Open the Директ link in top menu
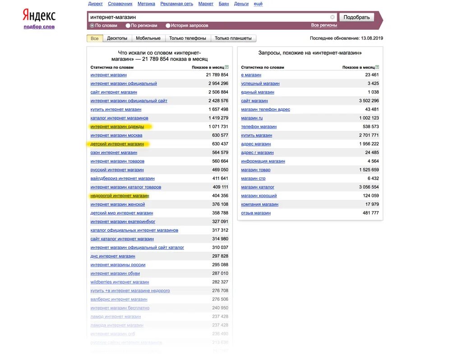 pos(96,4)
